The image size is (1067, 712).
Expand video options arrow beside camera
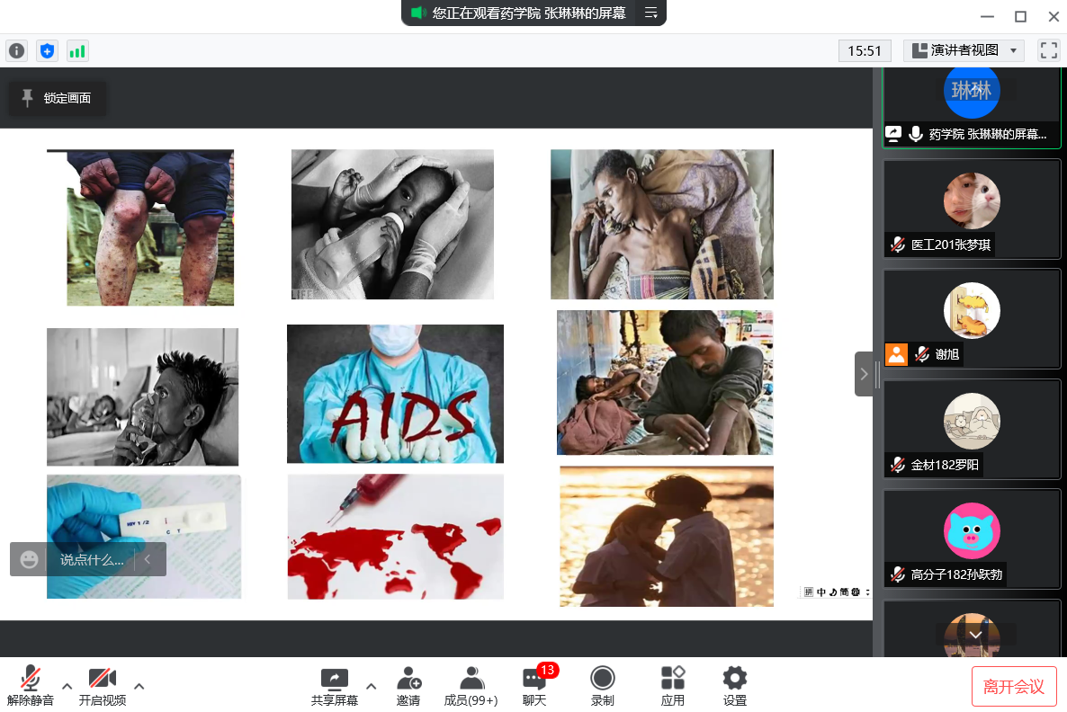coord(139,686)
